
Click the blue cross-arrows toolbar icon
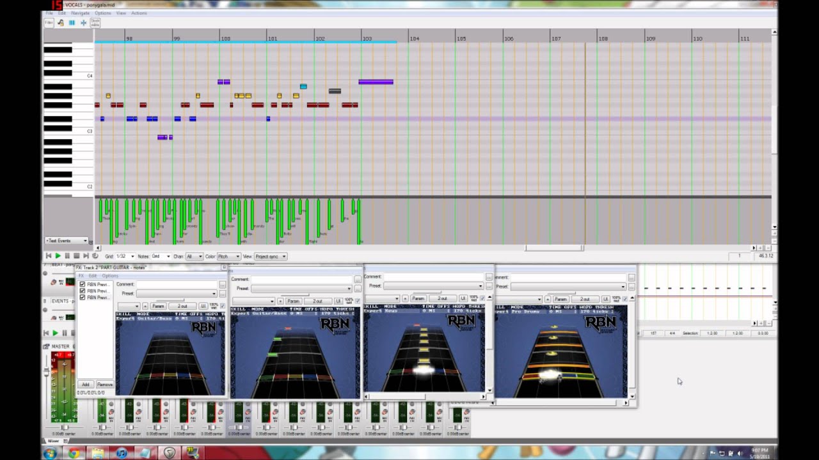[x=83, y=22]
